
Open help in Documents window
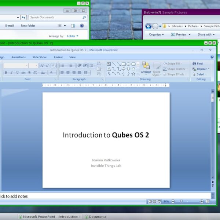click(82, 26)
